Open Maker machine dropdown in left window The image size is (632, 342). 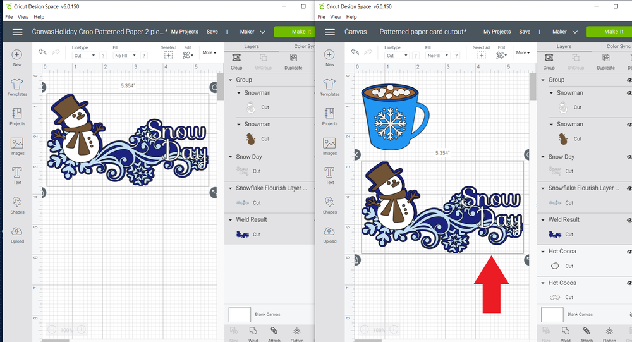pyautogui.click(x=252, y=32)
